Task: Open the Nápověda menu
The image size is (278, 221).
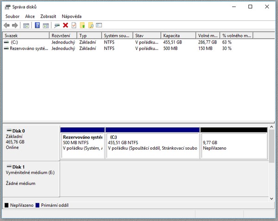Action: 71,16
